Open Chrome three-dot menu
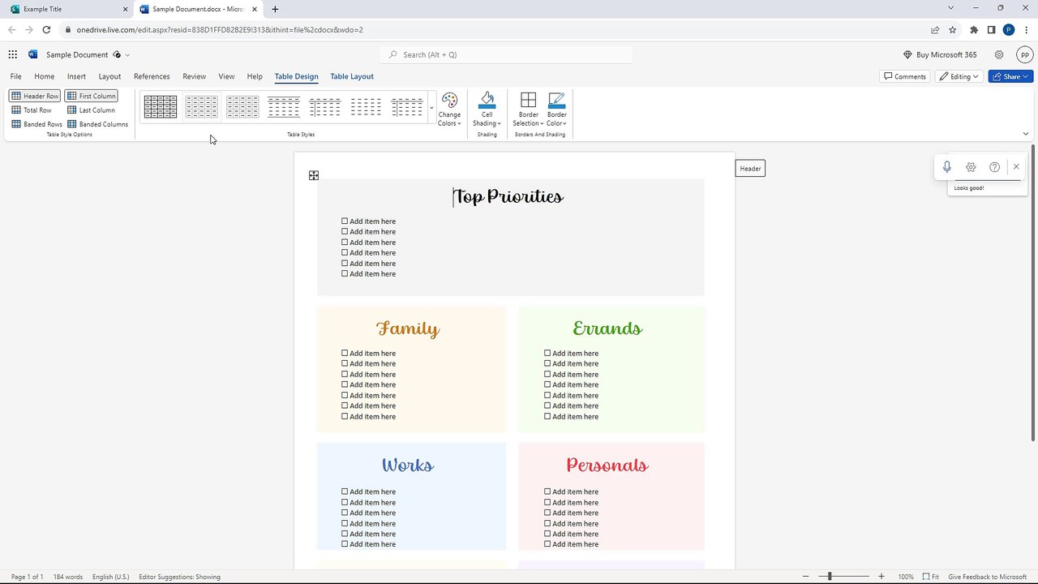1038x584 pixels. [1027, 30]
